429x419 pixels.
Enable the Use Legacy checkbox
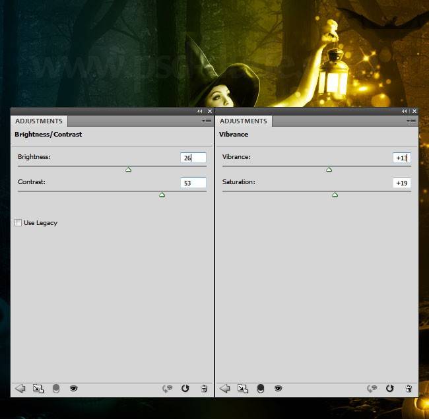18,223
